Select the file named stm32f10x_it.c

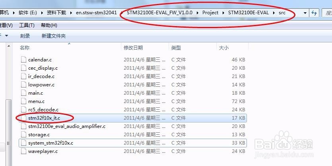pyautogui.click(x=44, y=118)
